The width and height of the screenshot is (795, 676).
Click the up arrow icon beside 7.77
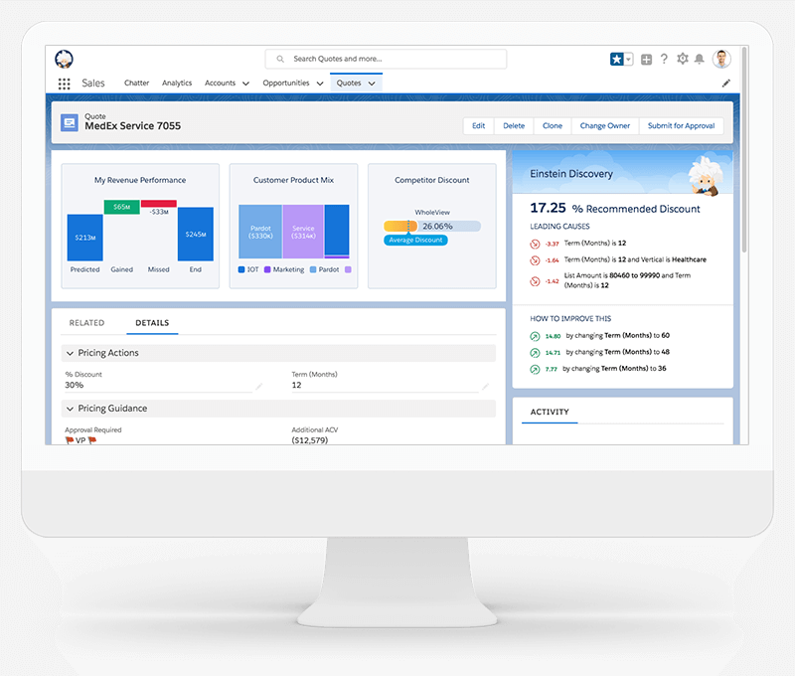(535, 370)
